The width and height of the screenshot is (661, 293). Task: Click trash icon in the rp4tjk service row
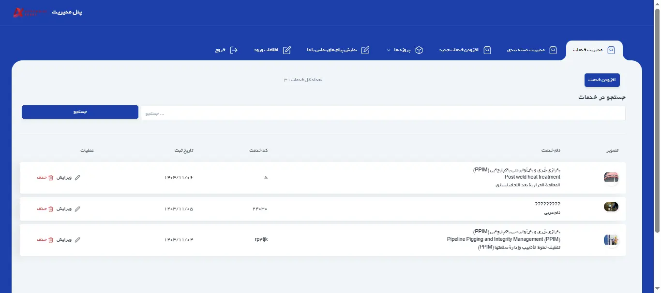51,240
